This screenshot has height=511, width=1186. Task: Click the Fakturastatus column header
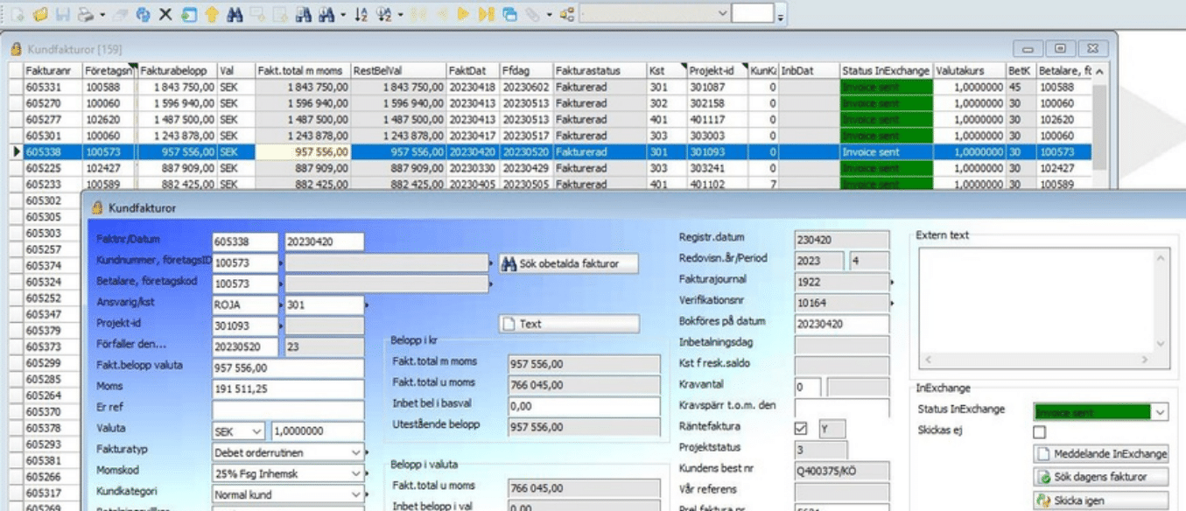click(x=600, y=71)
